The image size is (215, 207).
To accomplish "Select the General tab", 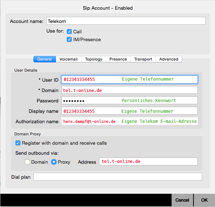I will 45,59.
